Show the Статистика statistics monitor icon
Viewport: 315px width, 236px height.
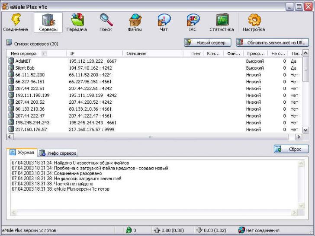click(222, 20)
